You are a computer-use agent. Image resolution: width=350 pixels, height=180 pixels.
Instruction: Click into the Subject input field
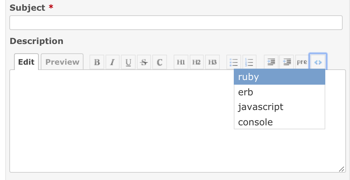click(176, 23)
